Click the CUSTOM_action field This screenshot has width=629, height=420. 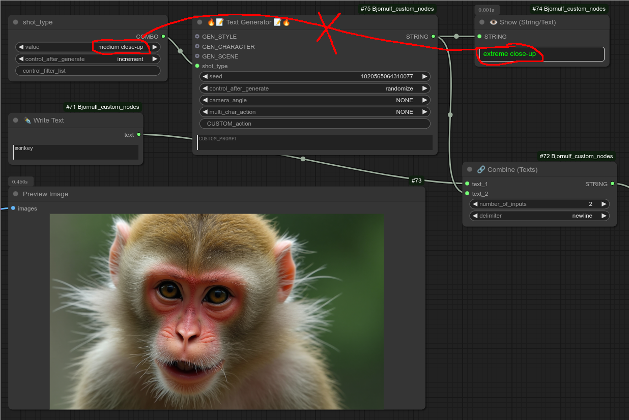[x=315, y=124]
